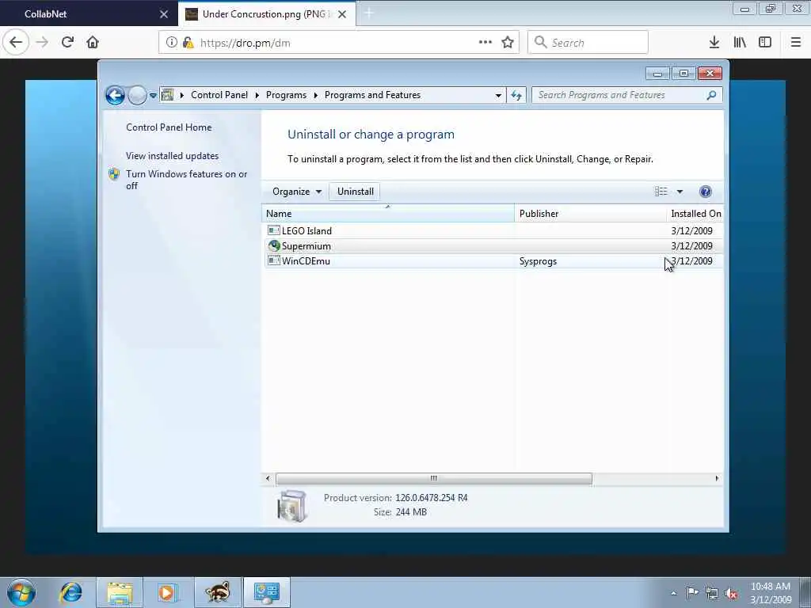
Task: Open Control Panel Home link
Action: (x=169, y=127)
